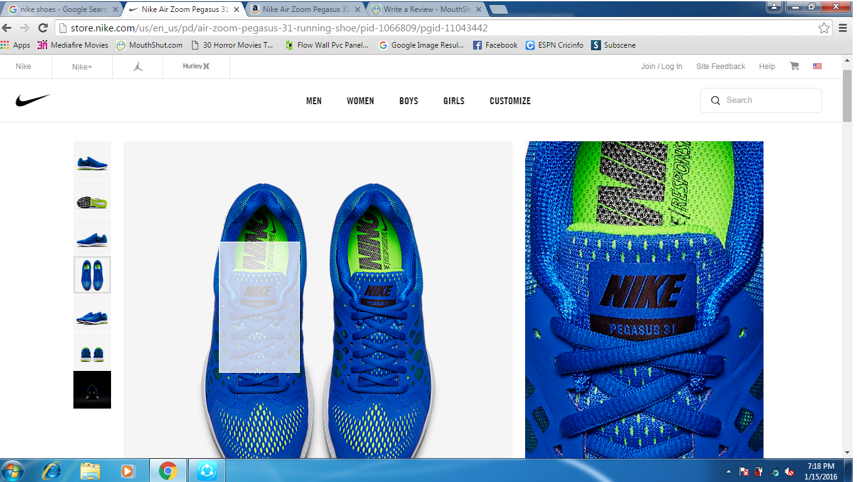Bookmark page with the star icon

[x=824, y=28]
